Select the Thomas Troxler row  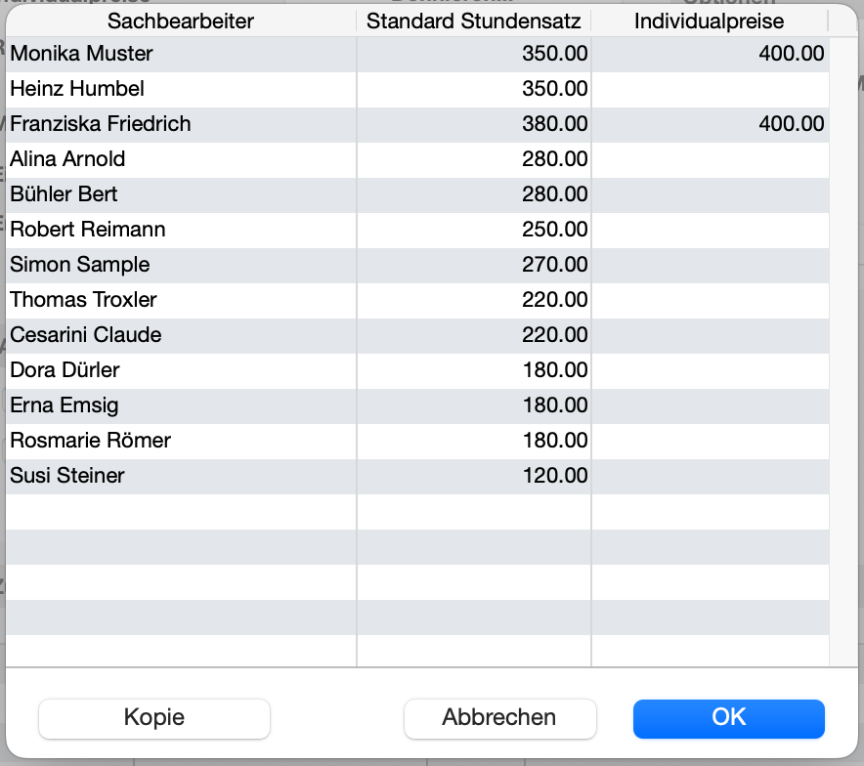[83, 300]
